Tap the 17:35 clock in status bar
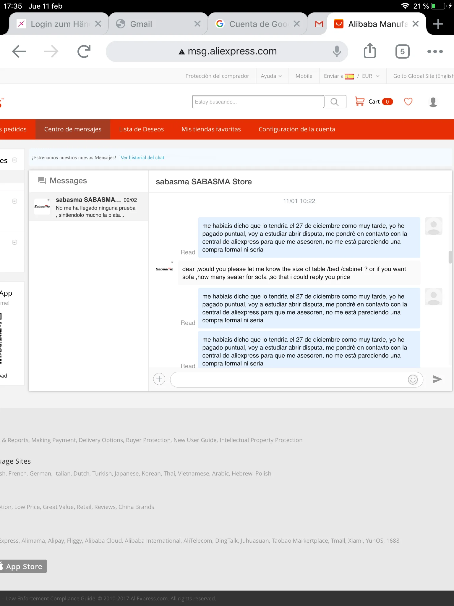The image size is (454, 606). click(x=13, y=6)
